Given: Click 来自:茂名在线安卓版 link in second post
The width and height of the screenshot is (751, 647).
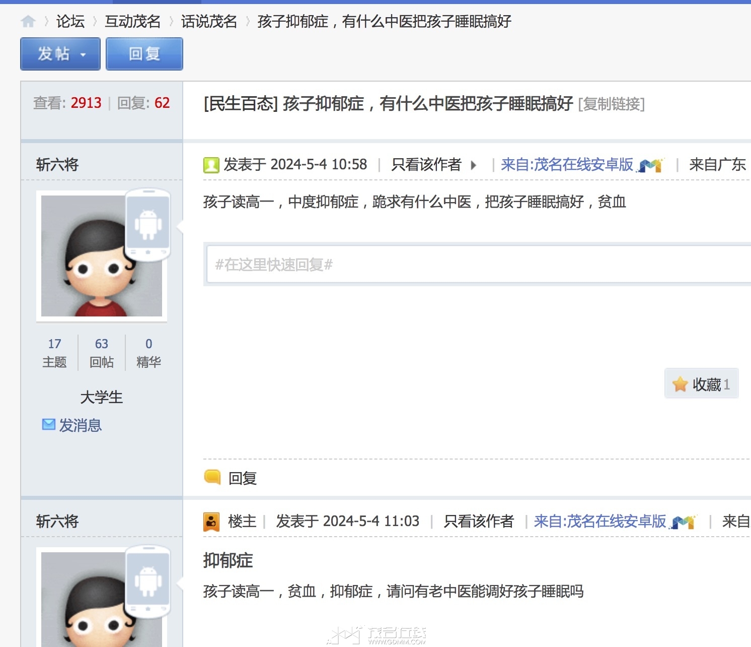Looking at the screenshot, I should coord(600,522).
